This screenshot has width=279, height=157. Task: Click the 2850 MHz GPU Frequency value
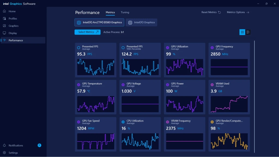[219, 54]
